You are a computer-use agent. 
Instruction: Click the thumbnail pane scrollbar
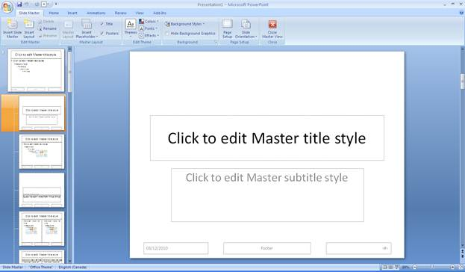point(70,72)
